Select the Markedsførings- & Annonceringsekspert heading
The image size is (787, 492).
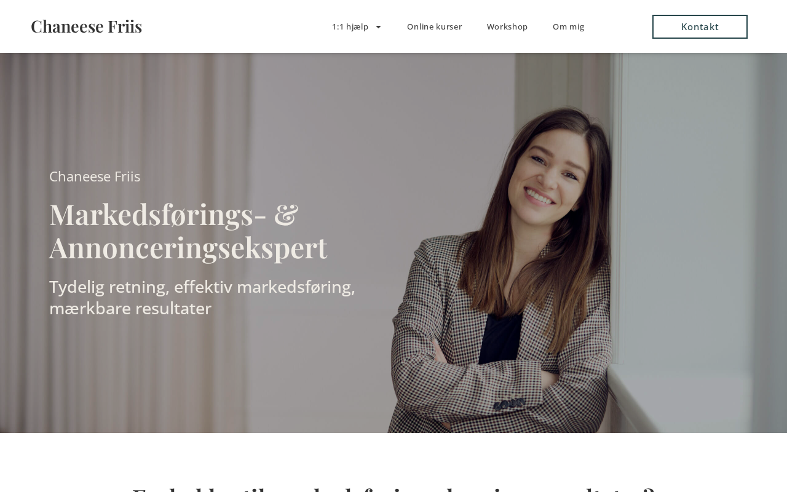pyautogui.click(x=188, y=231)
